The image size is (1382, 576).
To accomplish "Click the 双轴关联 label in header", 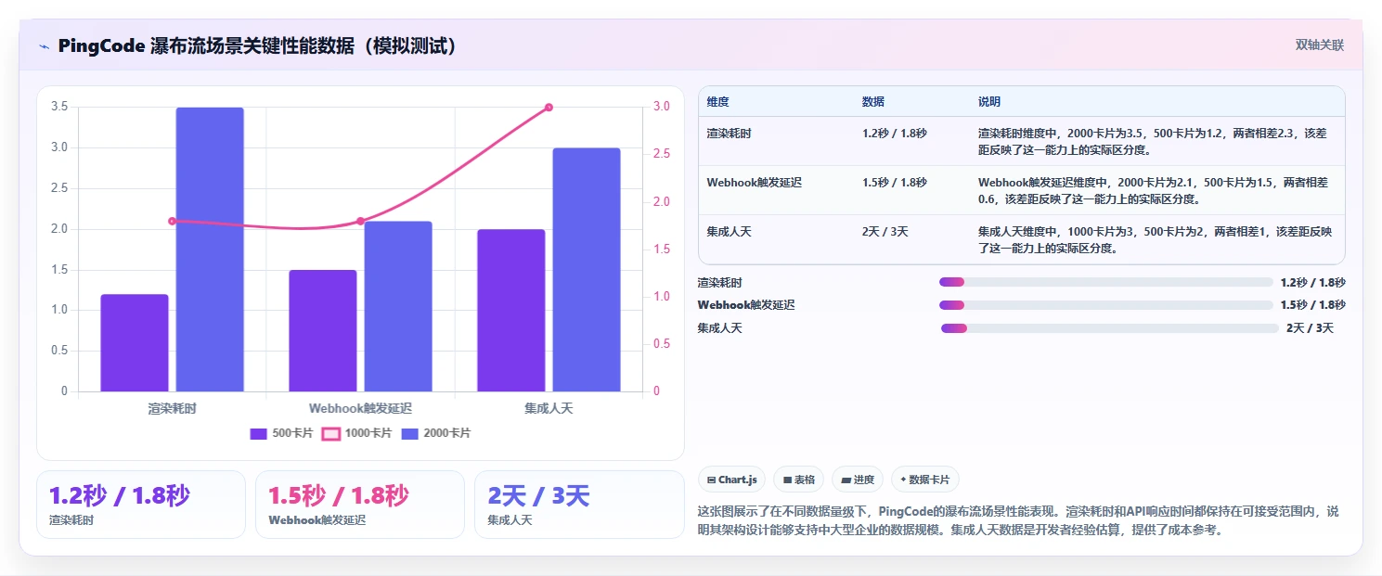I will [x=1319, y=45].
